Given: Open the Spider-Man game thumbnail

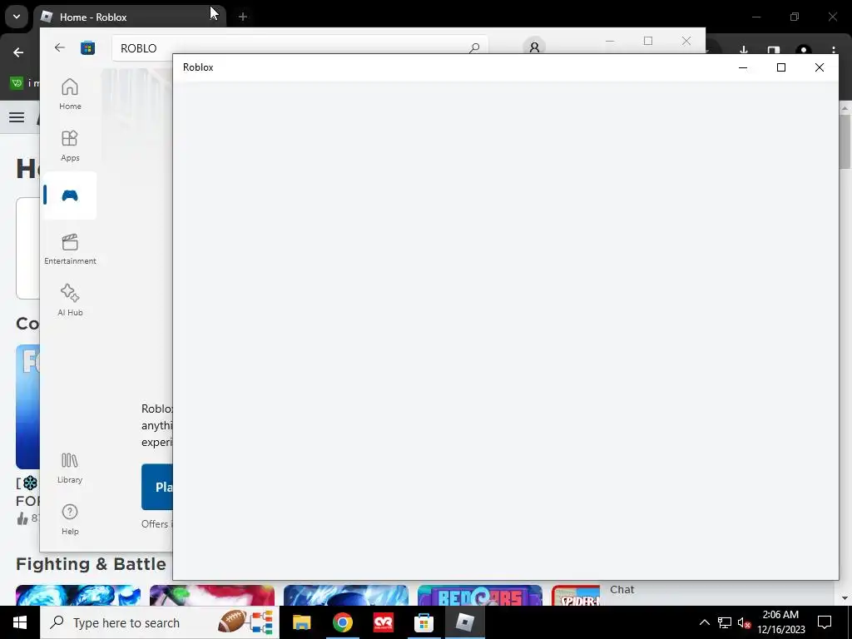Looking at the screenshot, I should (577, 595).
